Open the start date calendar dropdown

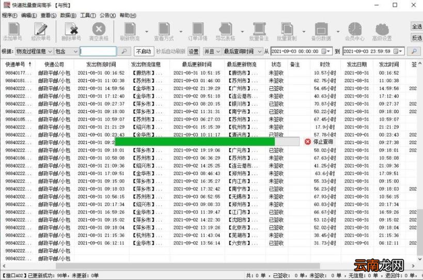tap(326, 51)
